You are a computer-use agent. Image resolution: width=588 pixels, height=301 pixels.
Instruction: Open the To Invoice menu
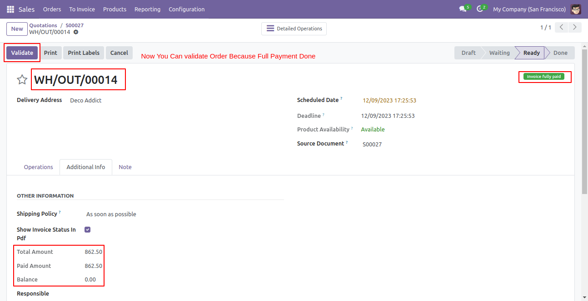coord(82,9)
